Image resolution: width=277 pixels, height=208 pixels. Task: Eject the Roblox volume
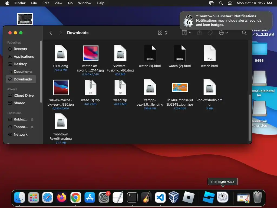tap(32, 119)
